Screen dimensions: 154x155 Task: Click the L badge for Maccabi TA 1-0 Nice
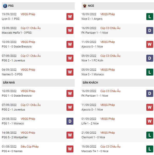click(x=150, y=149)
